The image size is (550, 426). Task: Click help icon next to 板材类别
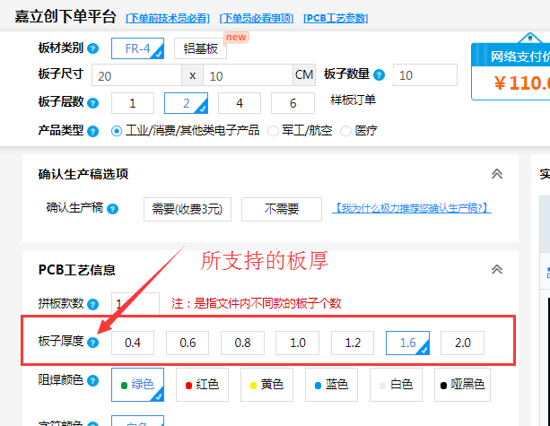click(92, 48)
